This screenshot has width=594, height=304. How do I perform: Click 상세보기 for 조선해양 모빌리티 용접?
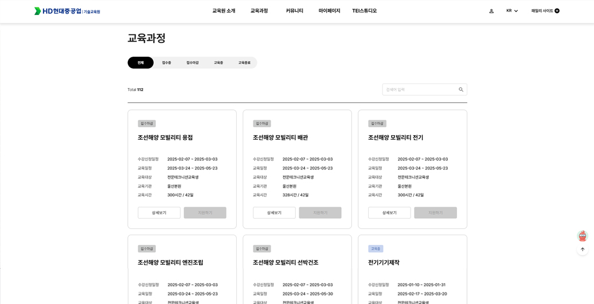click(159, 213)
